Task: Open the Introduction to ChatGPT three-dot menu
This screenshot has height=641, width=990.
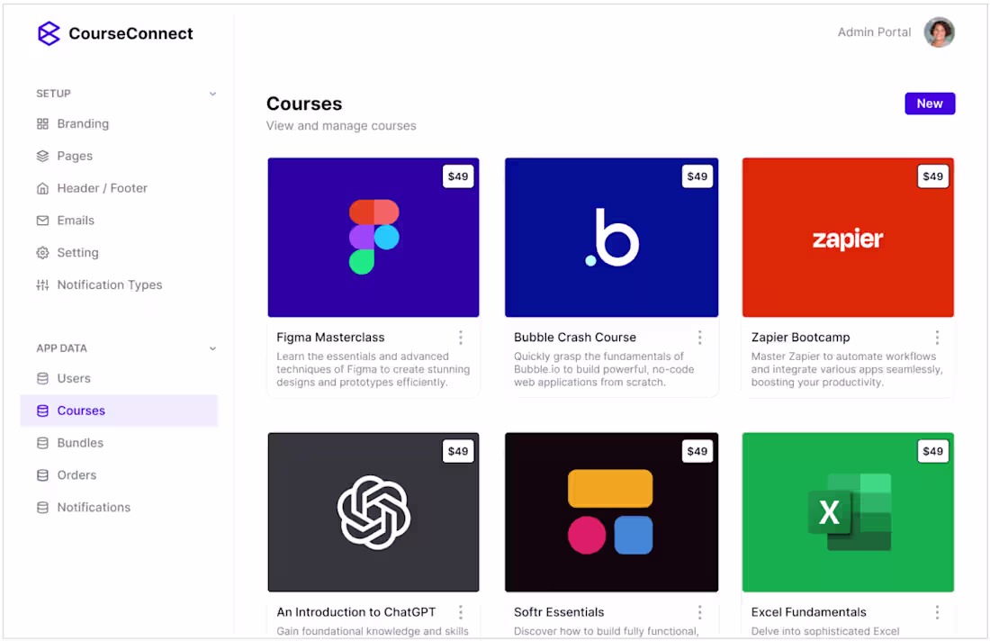Action: 461,612
